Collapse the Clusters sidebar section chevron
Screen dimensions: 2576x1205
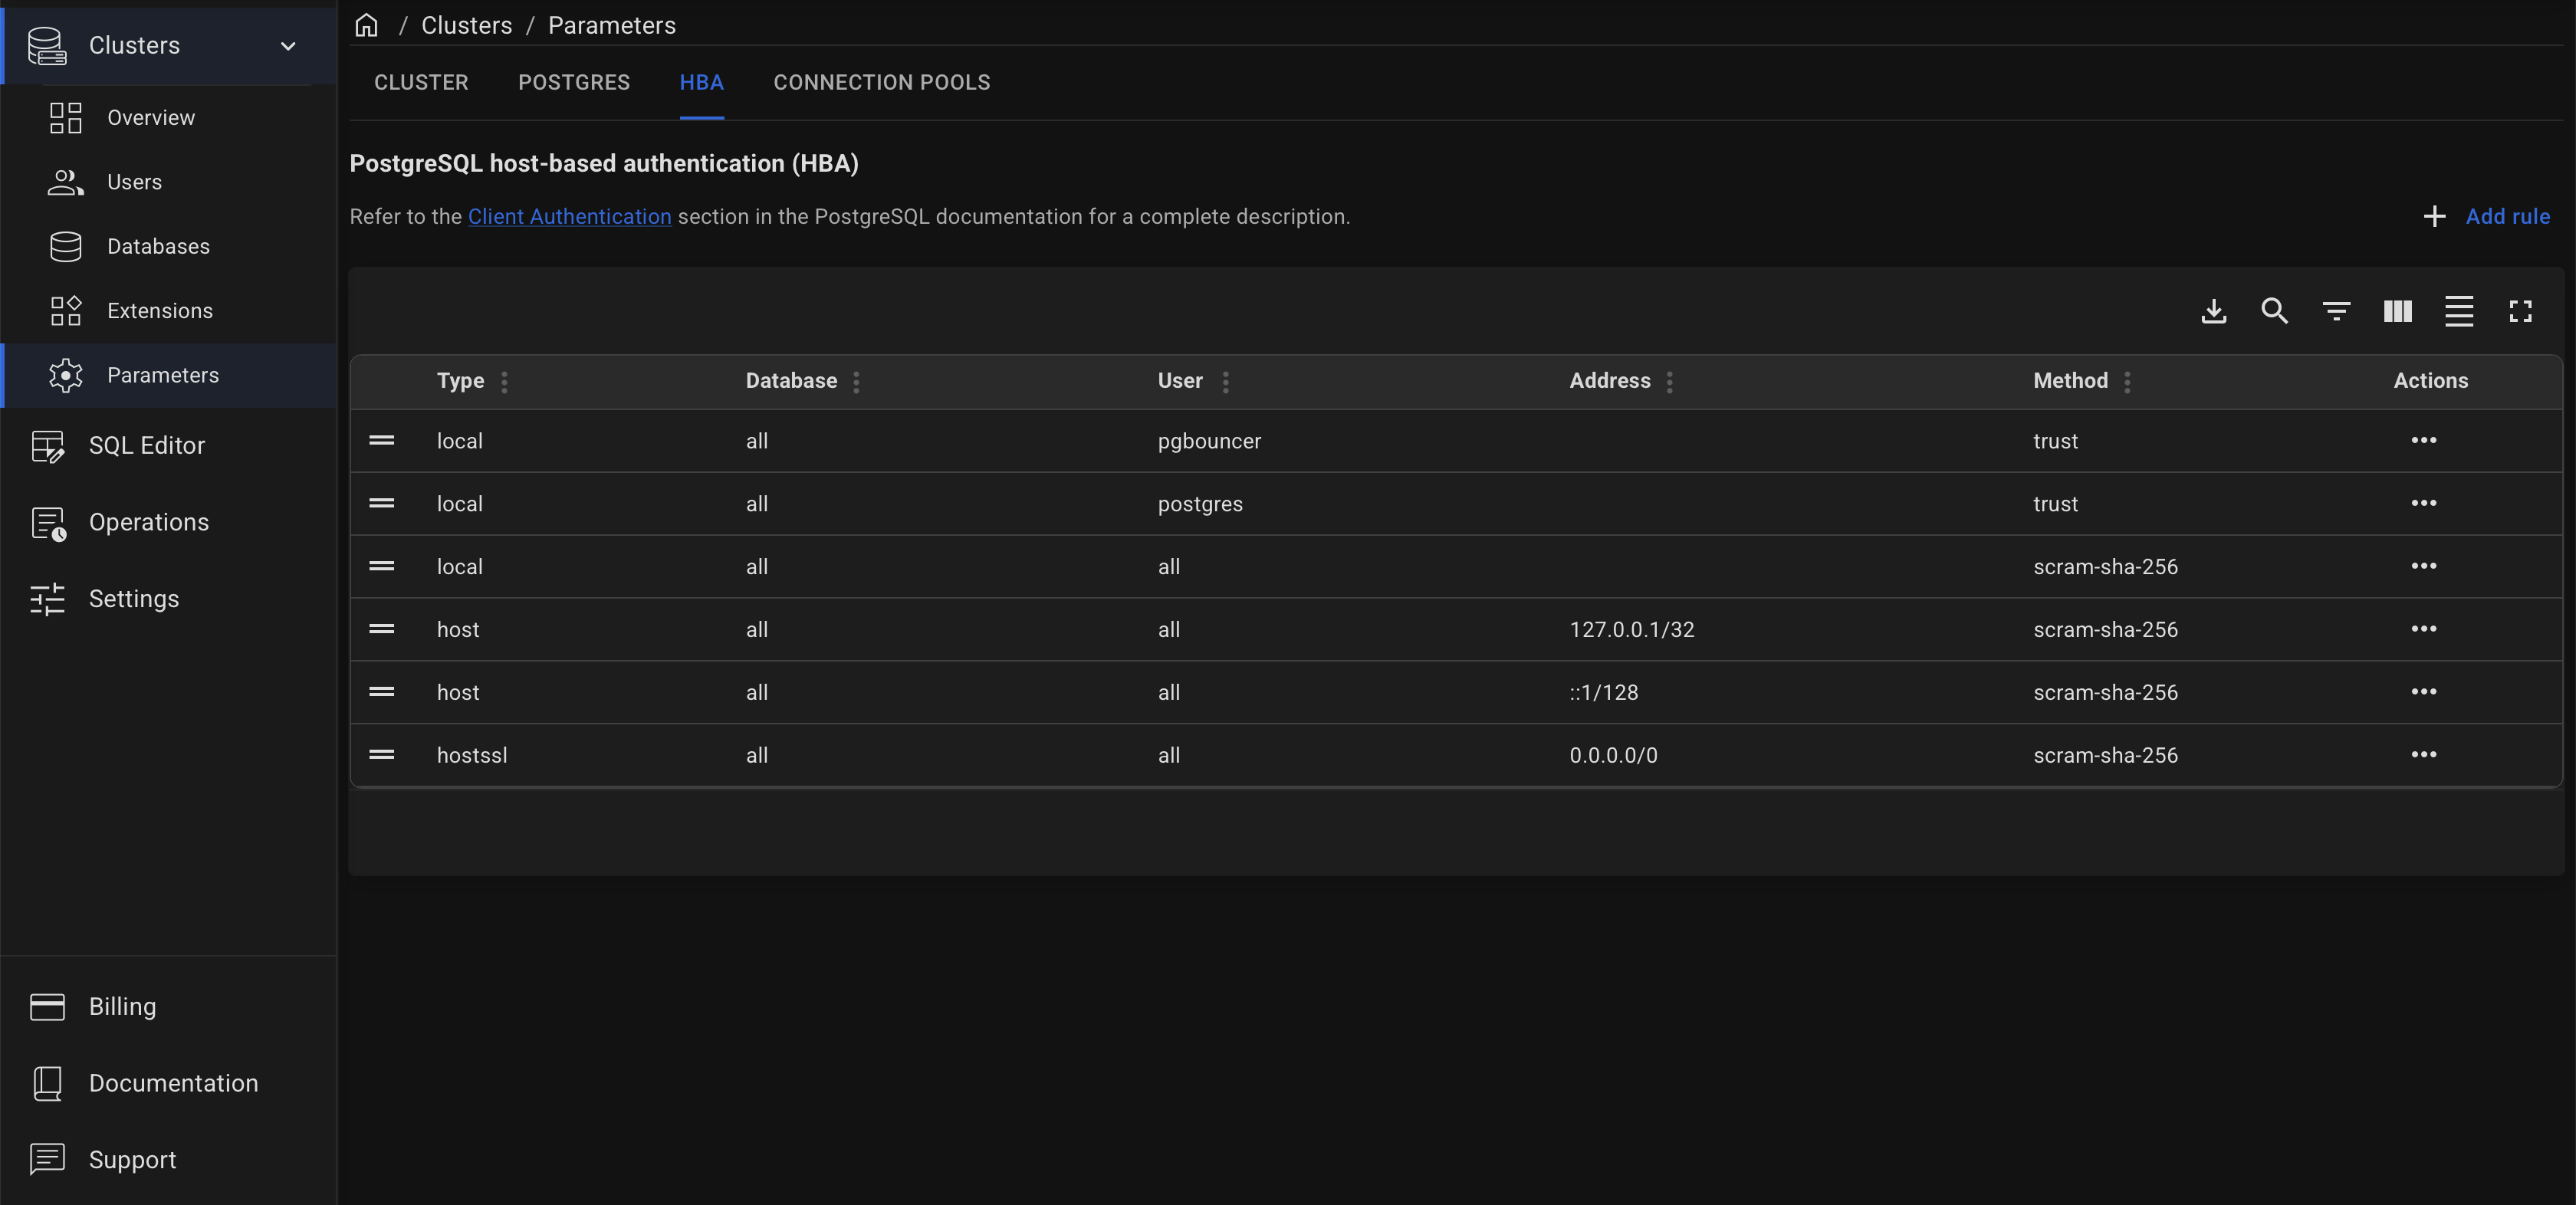288,46
